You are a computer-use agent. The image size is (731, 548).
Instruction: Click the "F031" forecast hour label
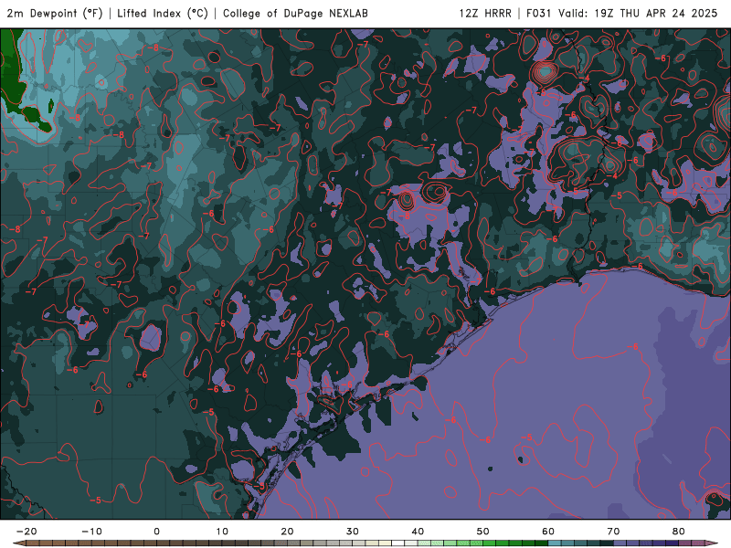(x=538, y=13)
